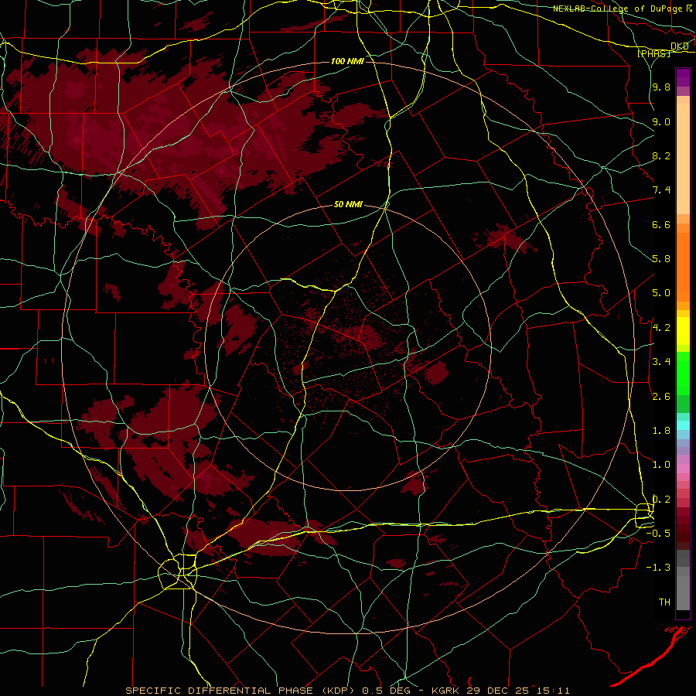Select the 4.2 scale label
The height and width of the screenshot is (696, 696).
pyautogui.click(x=661, y=328)
